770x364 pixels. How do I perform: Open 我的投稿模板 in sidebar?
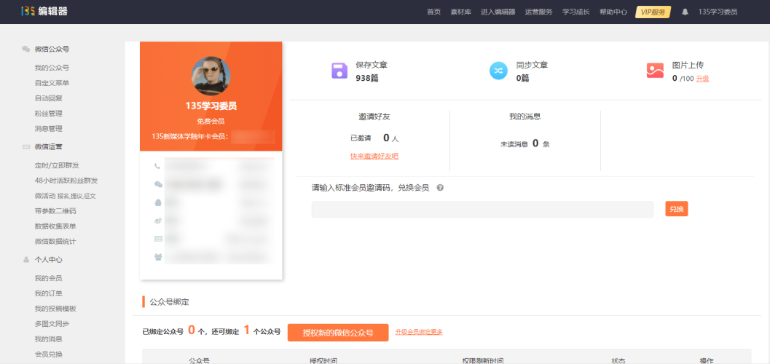click(x=55, y=309)
